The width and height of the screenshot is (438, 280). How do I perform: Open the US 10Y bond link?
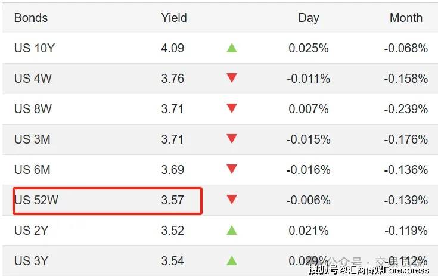pyautogui.click(x=35, y=48)
